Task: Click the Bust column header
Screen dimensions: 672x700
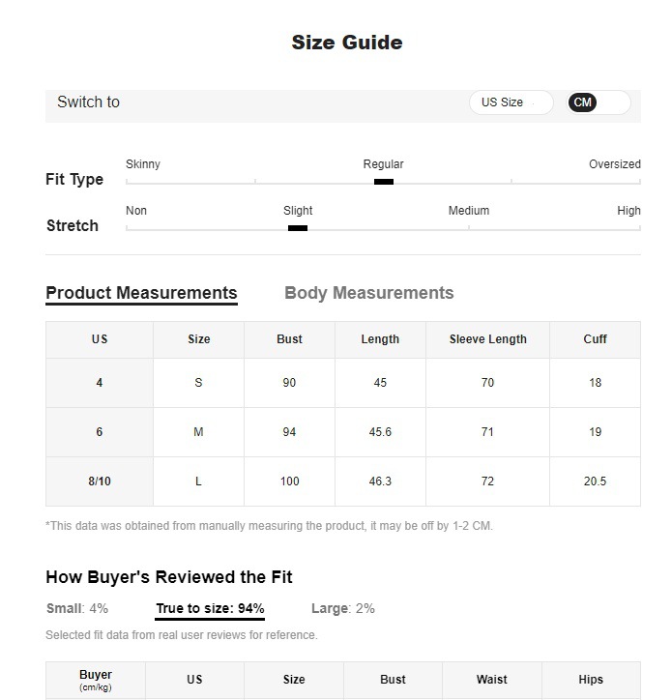Action: [x=289, y=339]
